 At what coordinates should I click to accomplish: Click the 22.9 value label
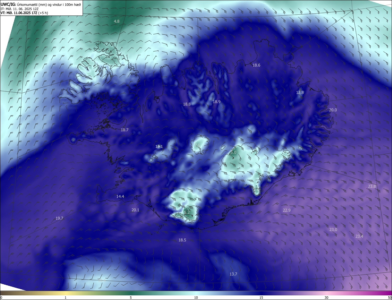[x=287, y=210]
